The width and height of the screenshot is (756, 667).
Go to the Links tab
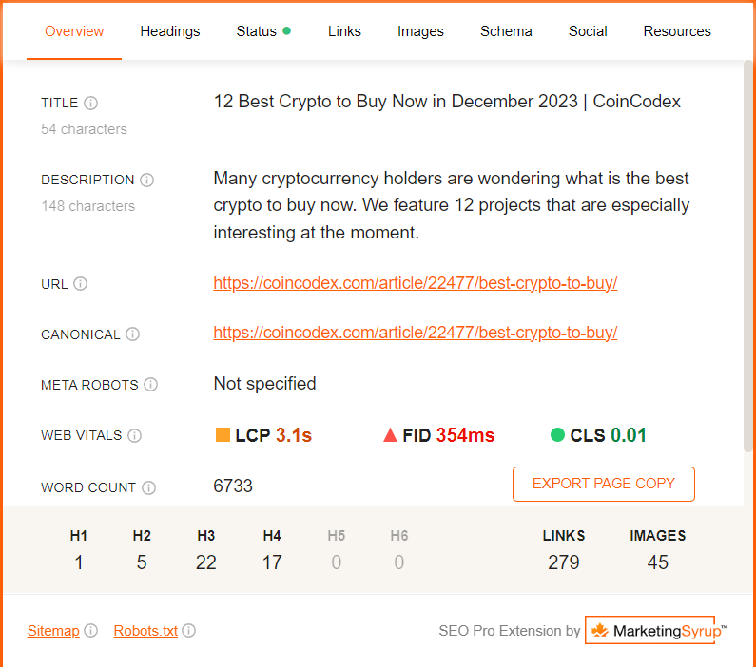344,31
